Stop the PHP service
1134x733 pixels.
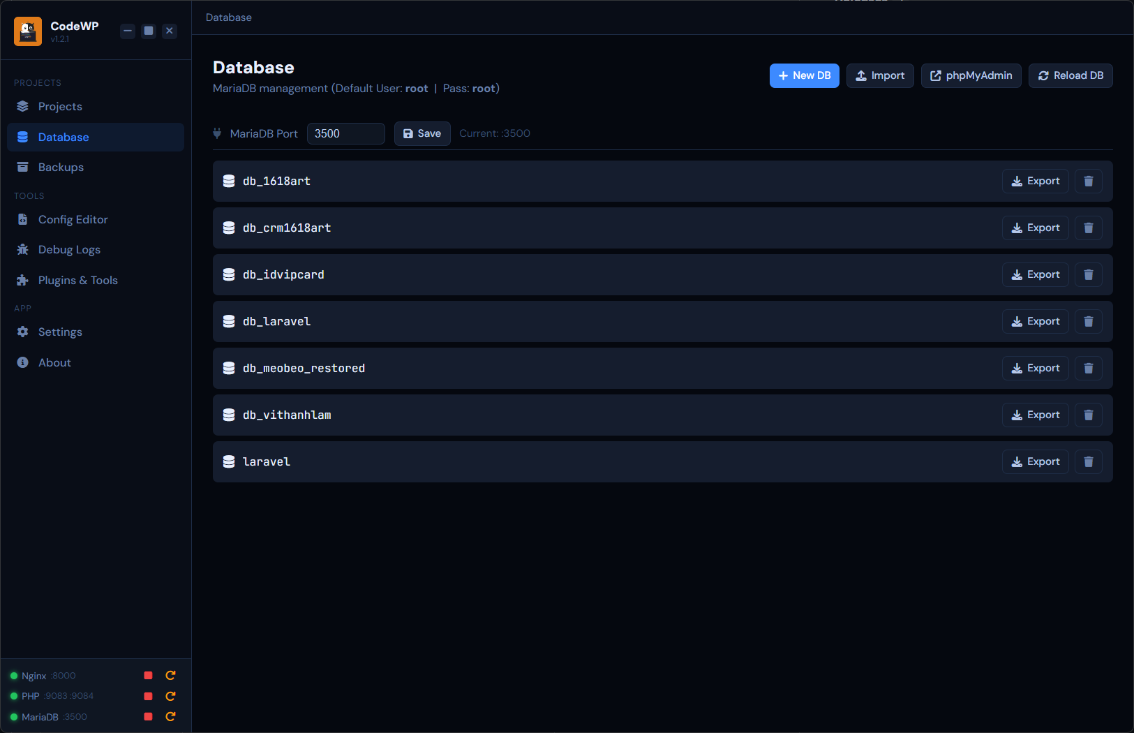148,696
